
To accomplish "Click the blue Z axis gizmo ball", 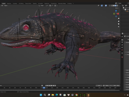I will pyautogui.click(x=116, y=11).
